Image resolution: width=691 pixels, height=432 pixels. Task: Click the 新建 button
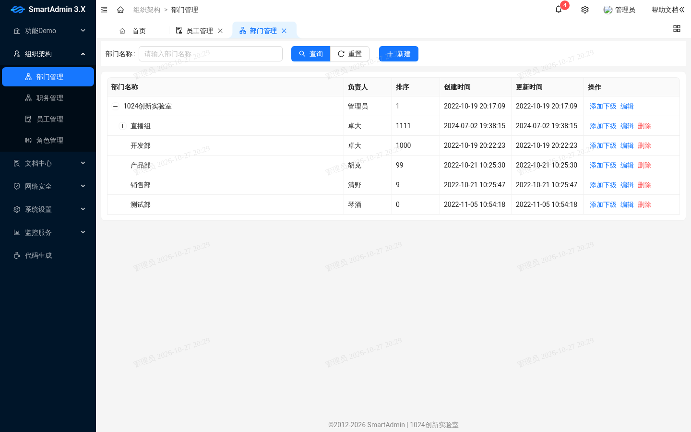[399, 54]
